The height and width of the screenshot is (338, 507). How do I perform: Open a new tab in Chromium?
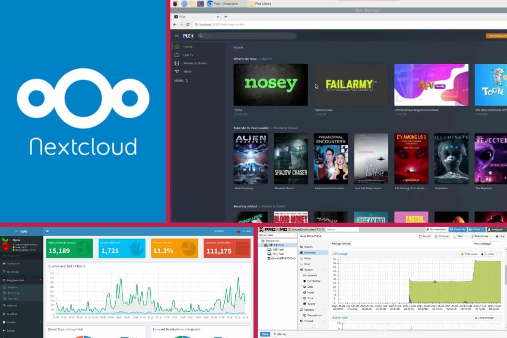[226, 16]
